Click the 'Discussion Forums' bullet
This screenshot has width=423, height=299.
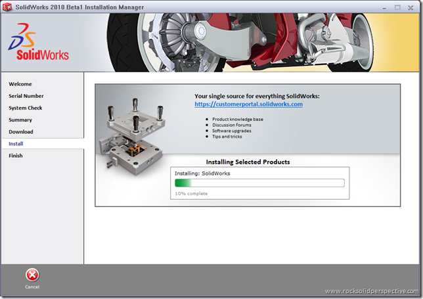pos(231,125)
